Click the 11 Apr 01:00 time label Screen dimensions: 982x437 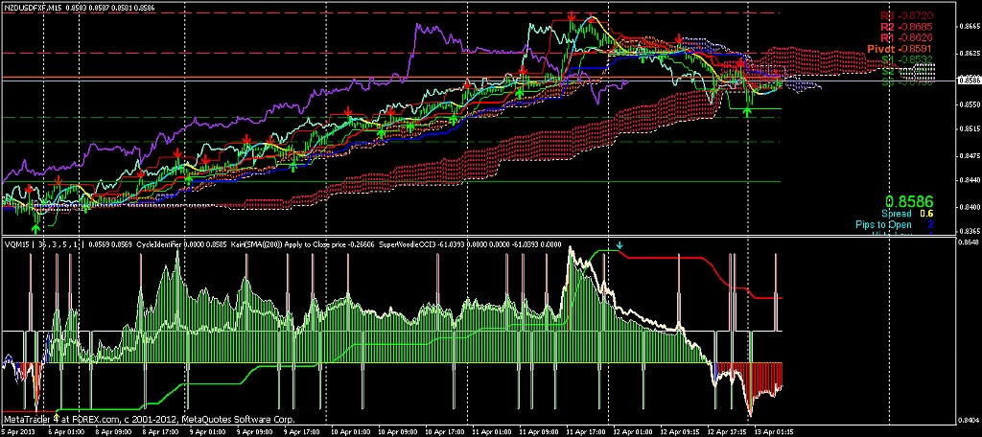[x=490, y=432]
